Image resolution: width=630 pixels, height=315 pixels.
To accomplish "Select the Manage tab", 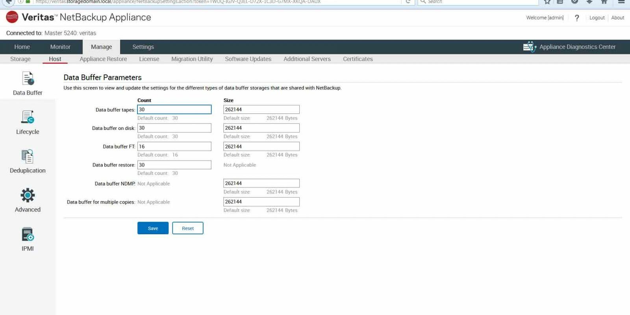I will tap(102, 47).
